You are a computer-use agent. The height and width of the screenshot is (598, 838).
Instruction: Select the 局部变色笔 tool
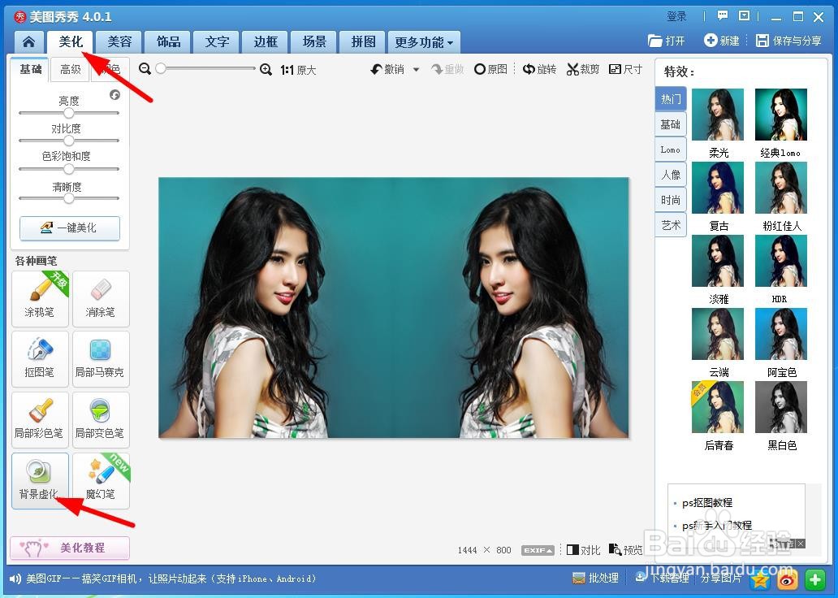101,420
